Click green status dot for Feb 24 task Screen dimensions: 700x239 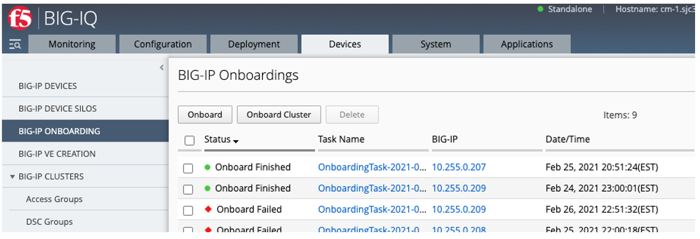point(207,189)
